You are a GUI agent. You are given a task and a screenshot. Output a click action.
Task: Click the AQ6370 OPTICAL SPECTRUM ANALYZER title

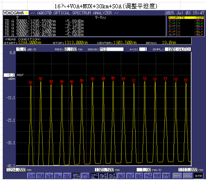pyautogui.click(x=75, y=13)
